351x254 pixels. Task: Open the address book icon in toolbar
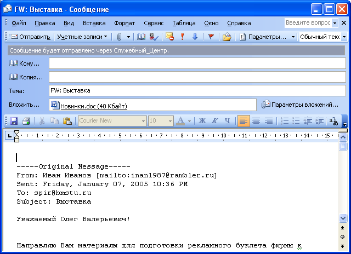pyautogui.click(x=141, y=37)
